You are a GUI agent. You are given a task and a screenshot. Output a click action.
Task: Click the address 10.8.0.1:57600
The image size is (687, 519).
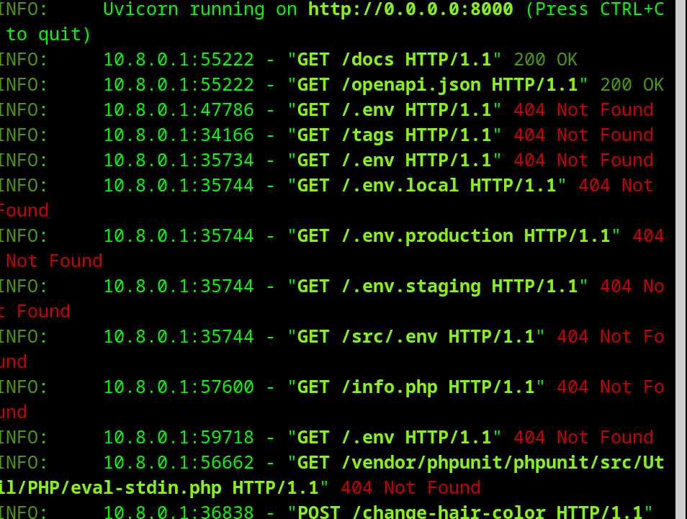(x=179, y=387)
